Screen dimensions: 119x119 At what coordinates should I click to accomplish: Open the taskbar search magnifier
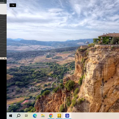[18, 116]
